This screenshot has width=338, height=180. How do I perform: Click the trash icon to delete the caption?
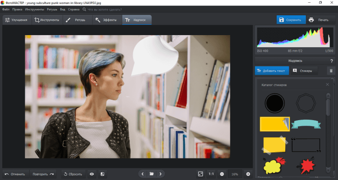(x=330, y=71)
